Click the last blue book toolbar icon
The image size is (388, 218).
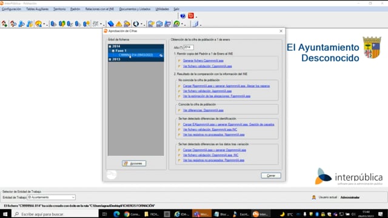click(195, 24)
